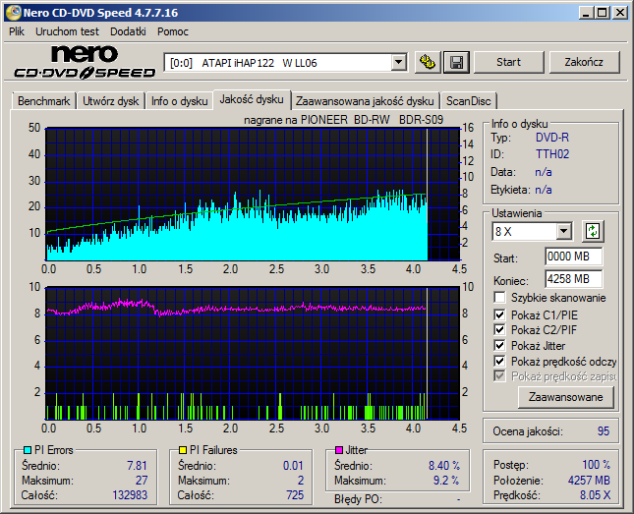Screen dimensions: 634x514
Task: Click the PI Failures and jitter graph
Action: click(253, 353)
